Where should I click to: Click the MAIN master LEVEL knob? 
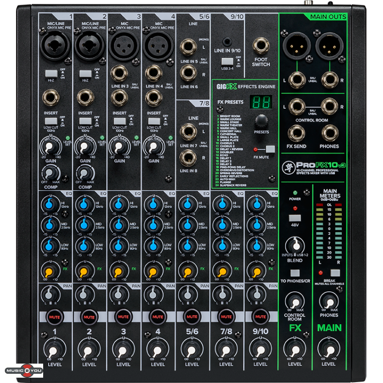(329, 350)
